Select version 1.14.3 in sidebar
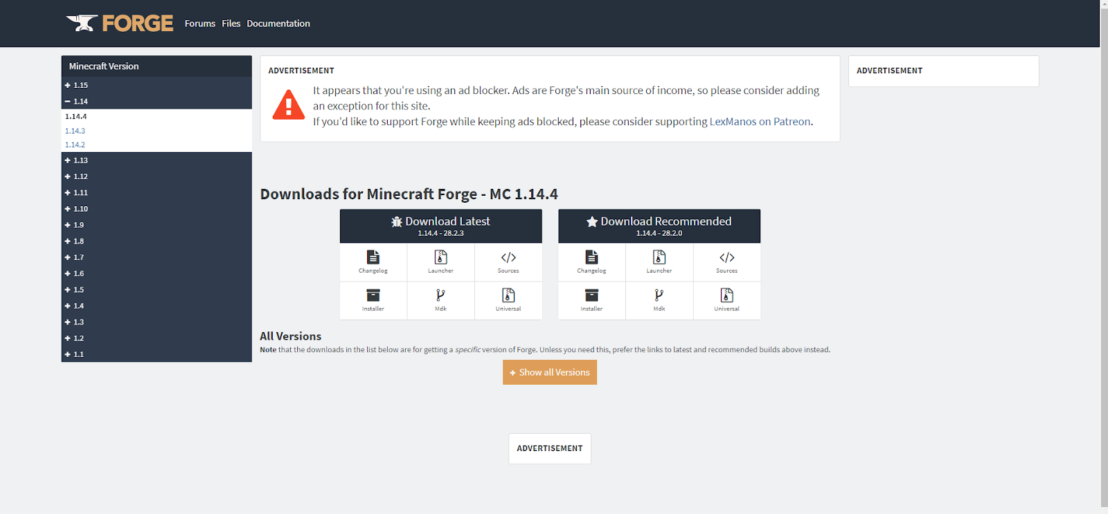The image size is (1108, 514). [x=75, y=131]
